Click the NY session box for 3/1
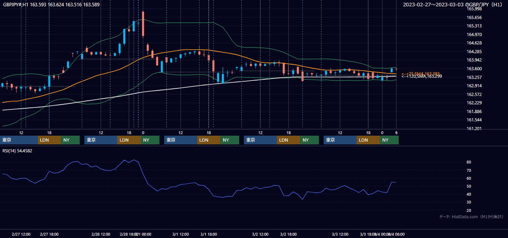This screenshot has width=508, height=238. pos(230,140)
